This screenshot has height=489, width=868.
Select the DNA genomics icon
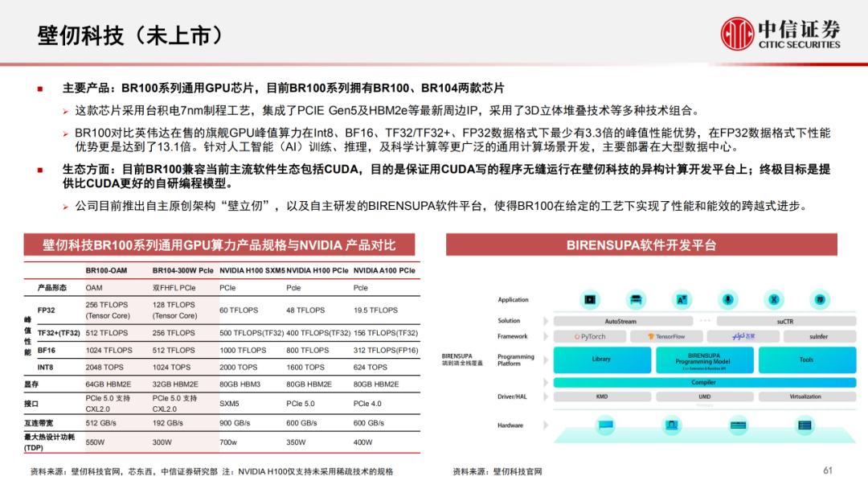pos(774,298)
